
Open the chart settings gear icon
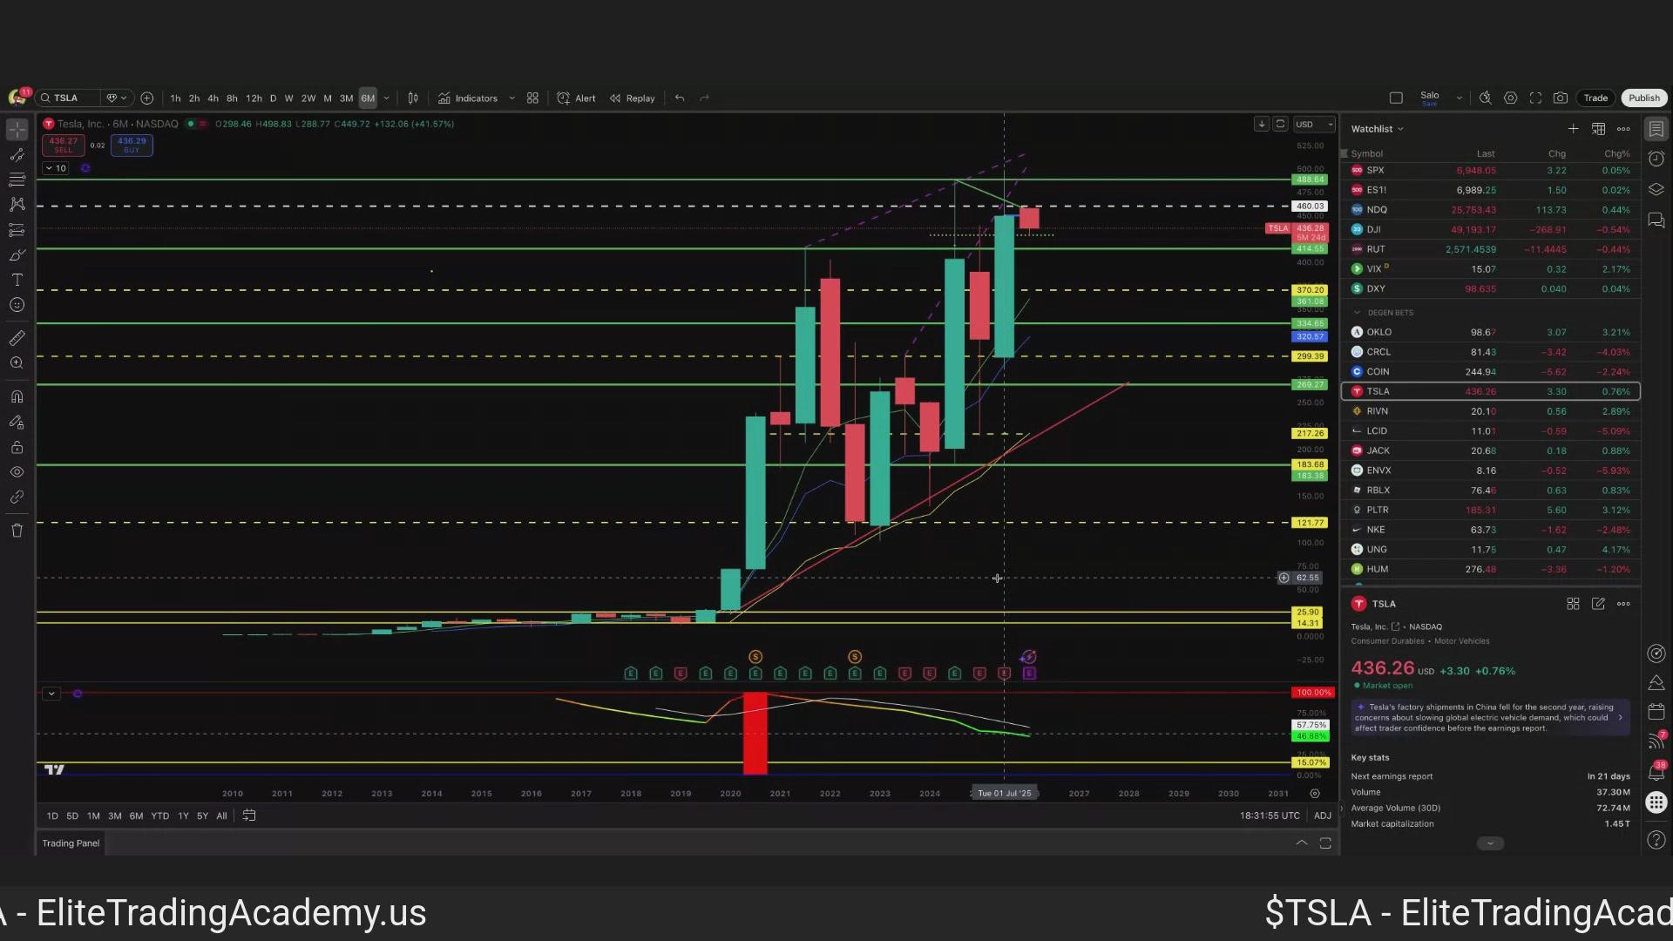[1511, 98]
